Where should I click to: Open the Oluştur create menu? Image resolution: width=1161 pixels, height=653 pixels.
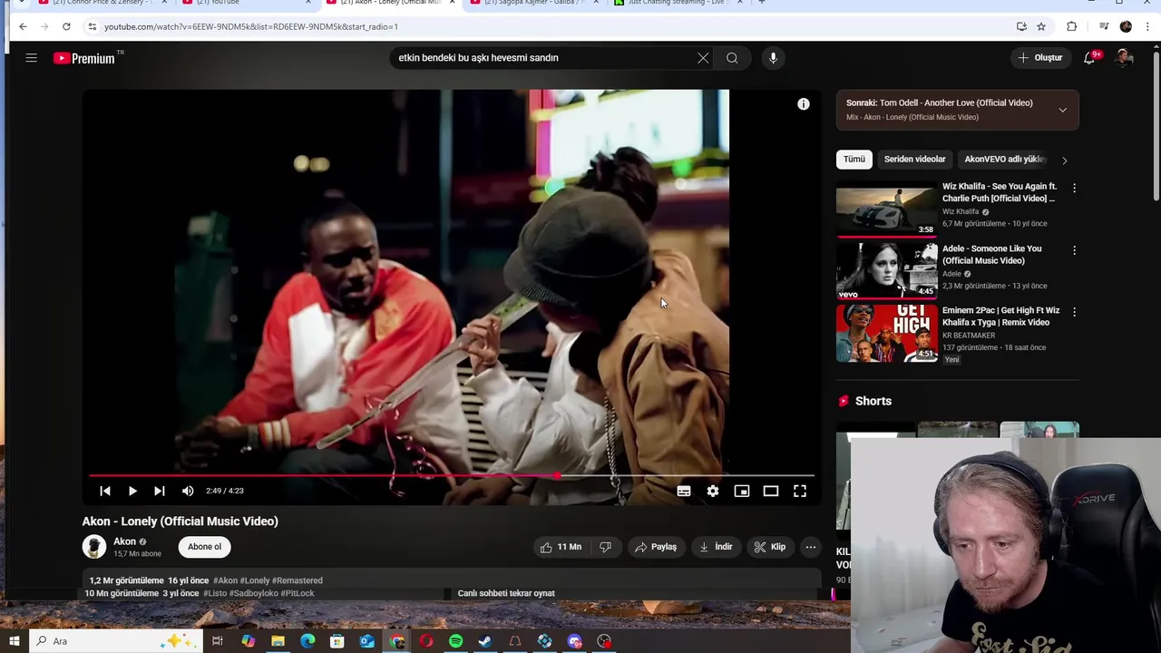(x=1039, y=58)
